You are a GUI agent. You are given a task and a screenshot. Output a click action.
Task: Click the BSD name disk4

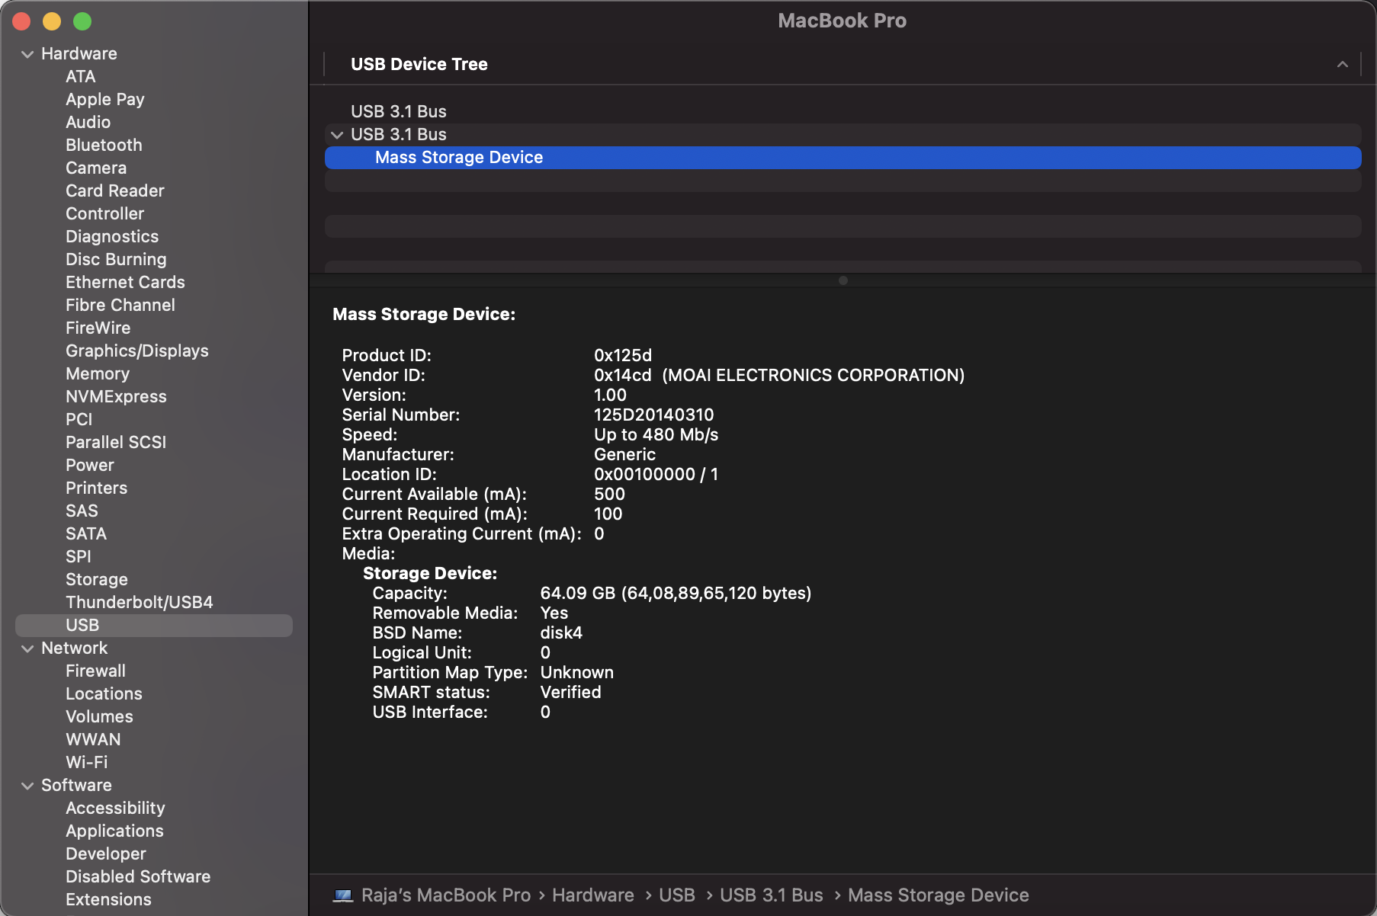[561, 633]
